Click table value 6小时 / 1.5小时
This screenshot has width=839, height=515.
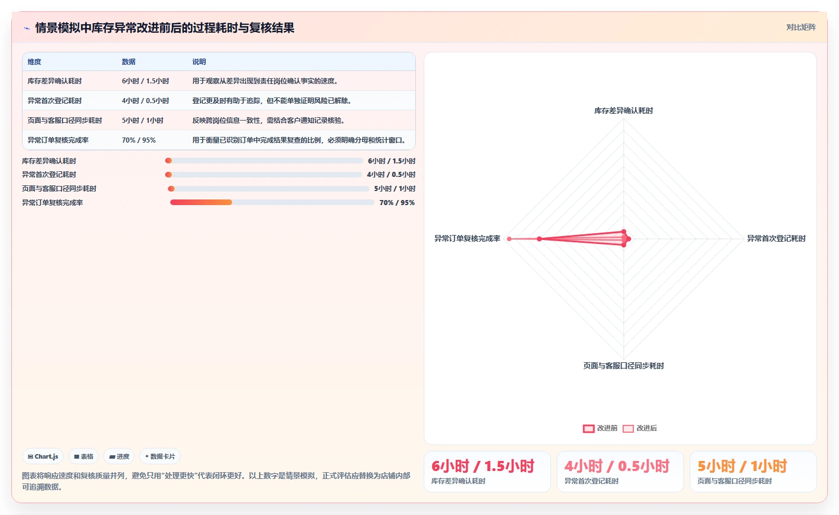(x=145, y=81)
